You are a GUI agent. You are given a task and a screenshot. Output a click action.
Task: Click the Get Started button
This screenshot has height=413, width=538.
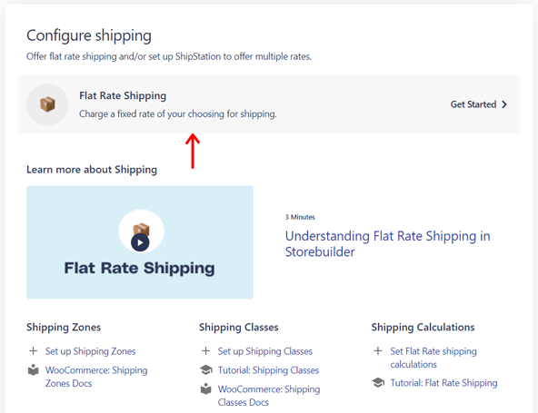(x=479, y=104)
